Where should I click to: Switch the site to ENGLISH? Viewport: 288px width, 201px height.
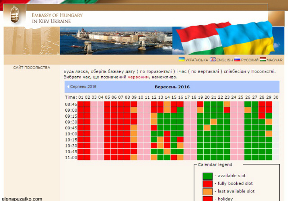tap(225, 60)
